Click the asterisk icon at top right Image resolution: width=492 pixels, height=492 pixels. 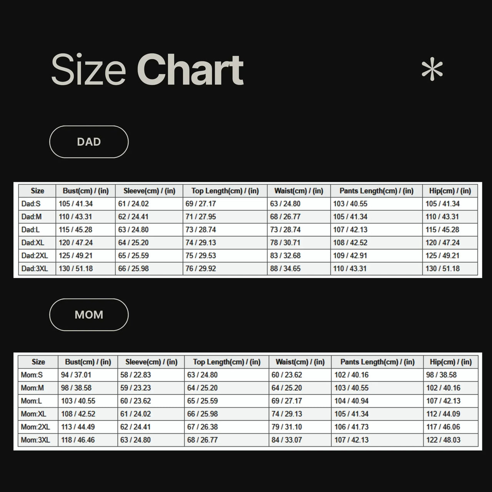click(x=432, y=70)
